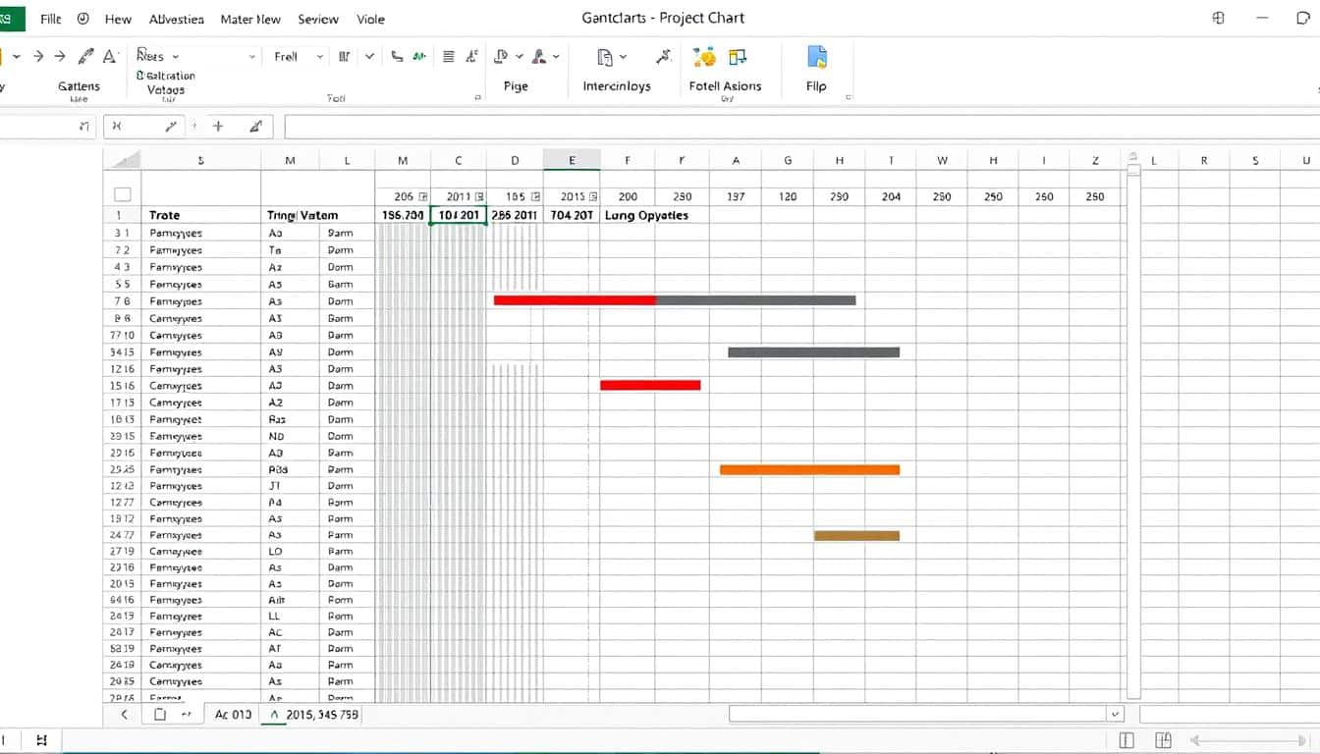Click the page view icon in status bar
Screen dimensions: 1320x754
(x=1127, y=740)
